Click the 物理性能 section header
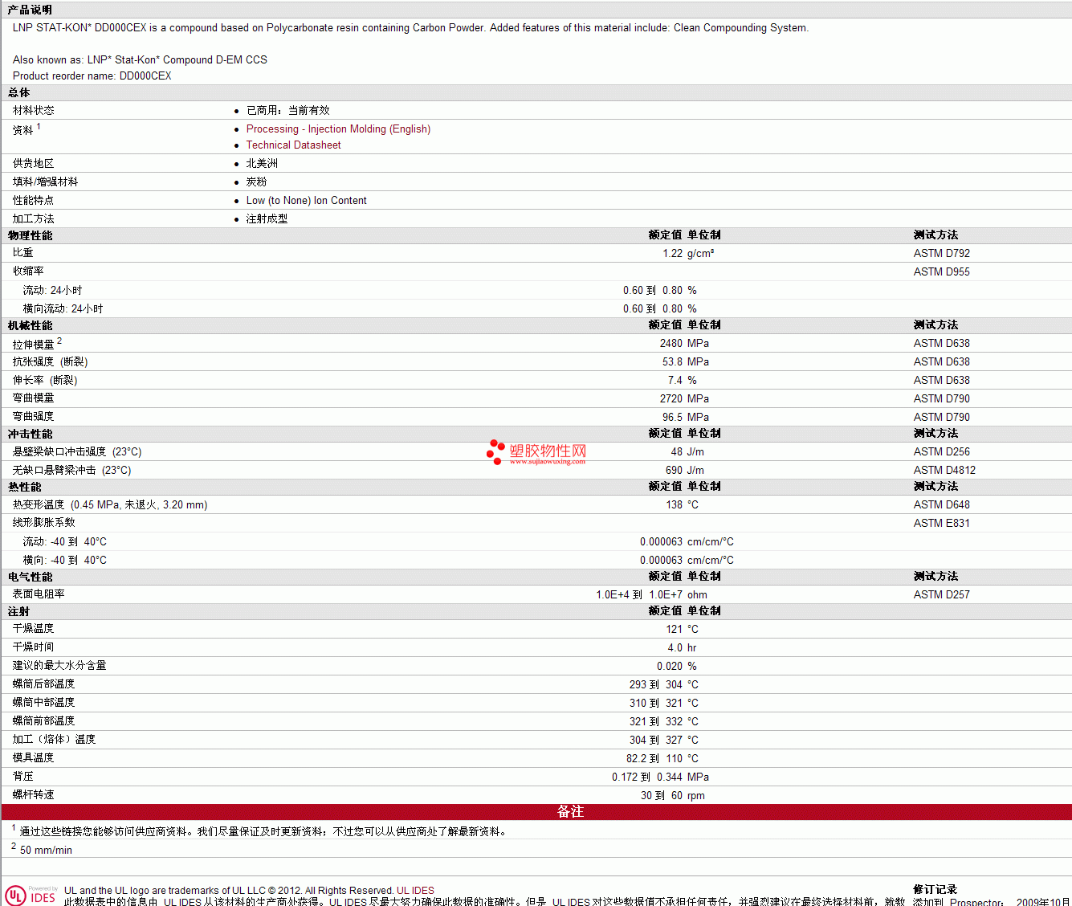Screen dimensions: 1072x906 [31, 236]
